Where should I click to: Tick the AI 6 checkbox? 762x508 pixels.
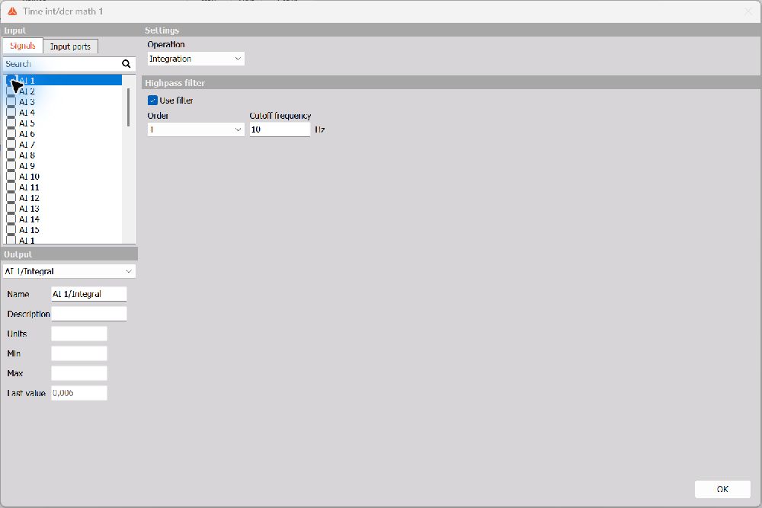[x=11, y=134]
